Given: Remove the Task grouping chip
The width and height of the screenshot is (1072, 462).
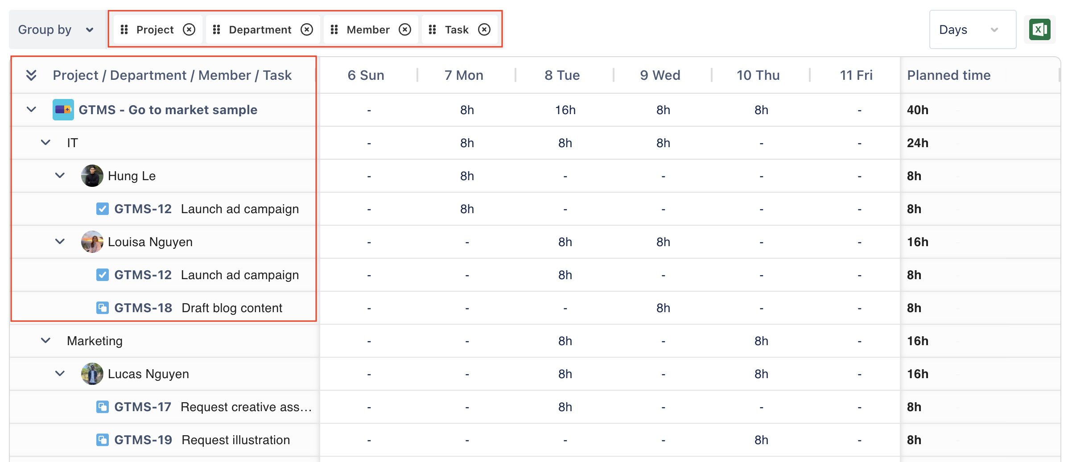Looking at the screenshot, I should pyautogui.click(x=484, y=29).
